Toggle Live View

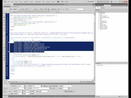tap(35, 9)
